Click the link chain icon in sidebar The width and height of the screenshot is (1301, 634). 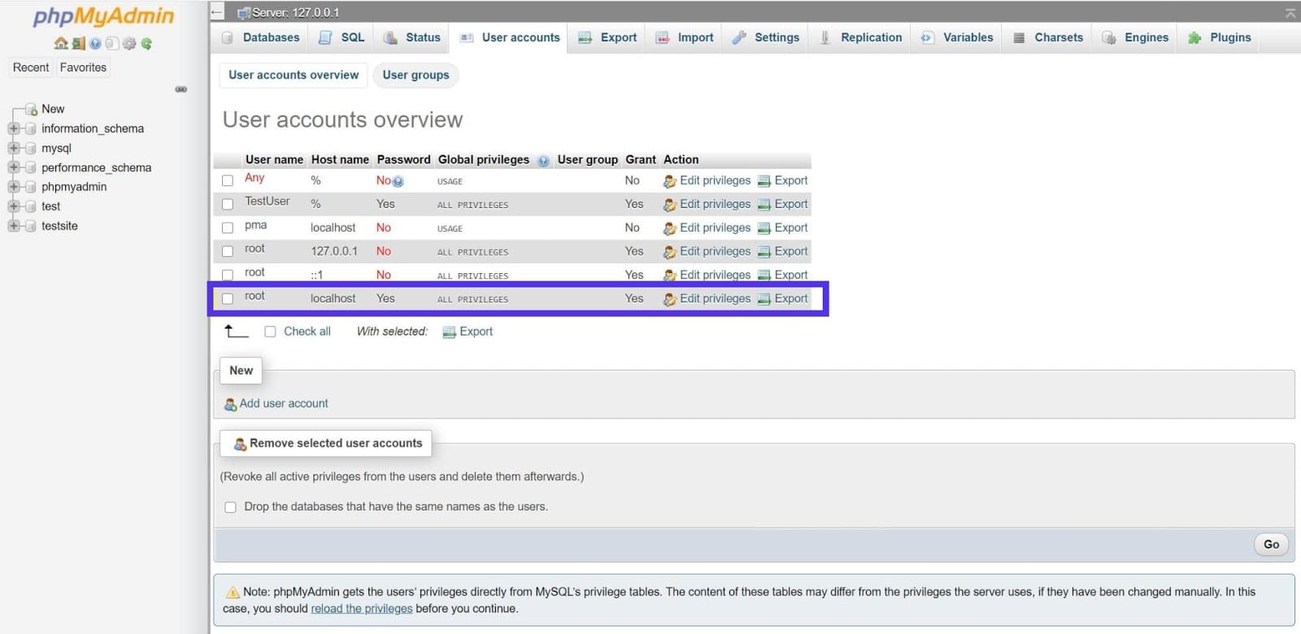(x=181, y=89)
